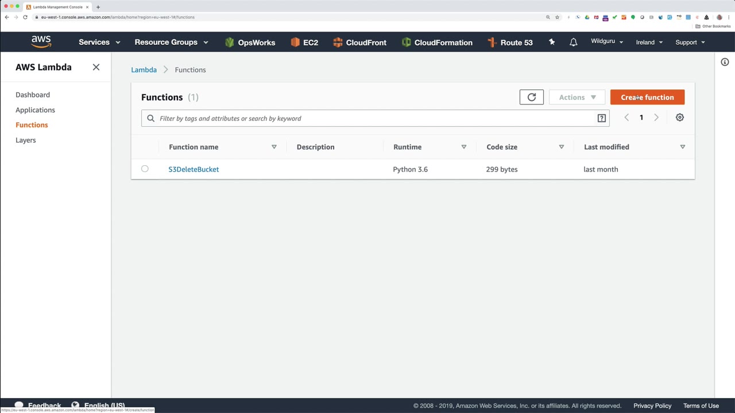Sort by Last modified arrow
The width and height of the screenshot is (735, 413).
[x=683, y=147]
